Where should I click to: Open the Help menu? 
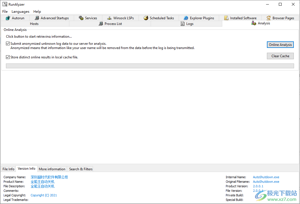[37, 12]
